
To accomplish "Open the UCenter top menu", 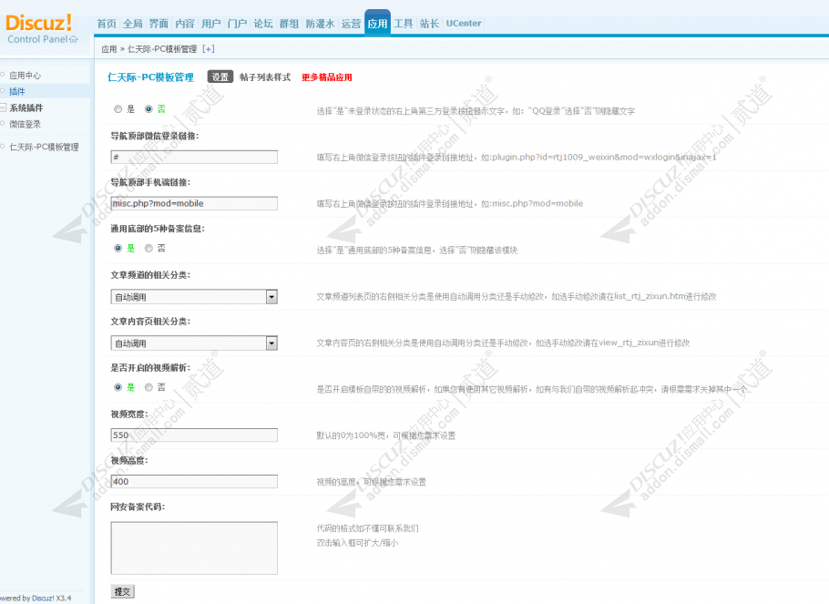I will click(464, 24).
